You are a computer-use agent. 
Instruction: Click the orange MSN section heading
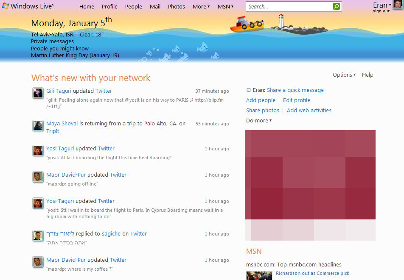pos(254,251)
